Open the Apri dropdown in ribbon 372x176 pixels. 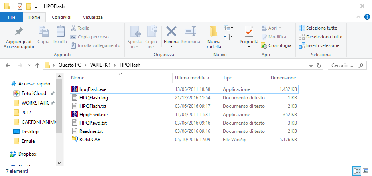271,28
